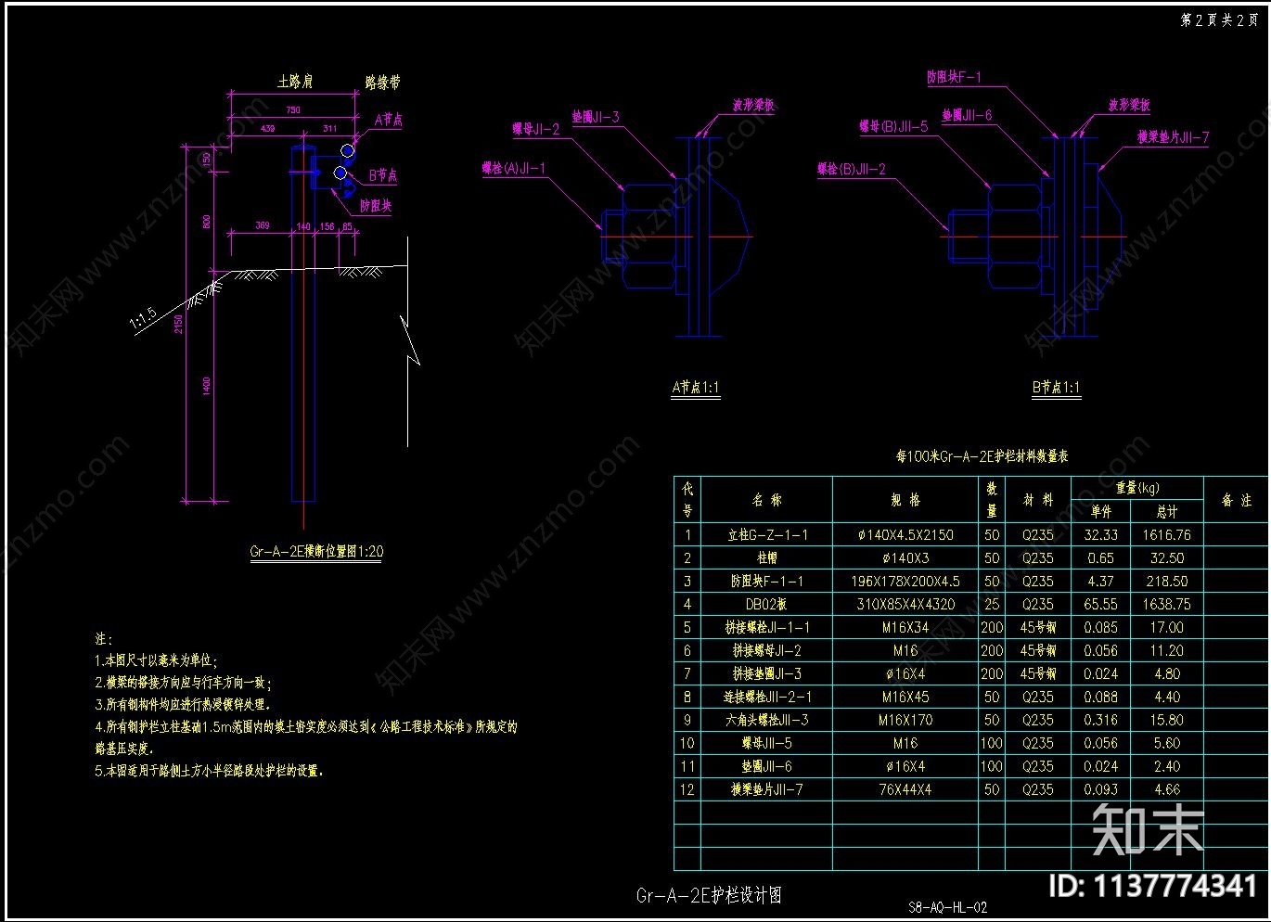Select the page indicator "第2页共2页"
Image resolution: width=1271 pixels, height=922 pixels.
click(1219, 20)
